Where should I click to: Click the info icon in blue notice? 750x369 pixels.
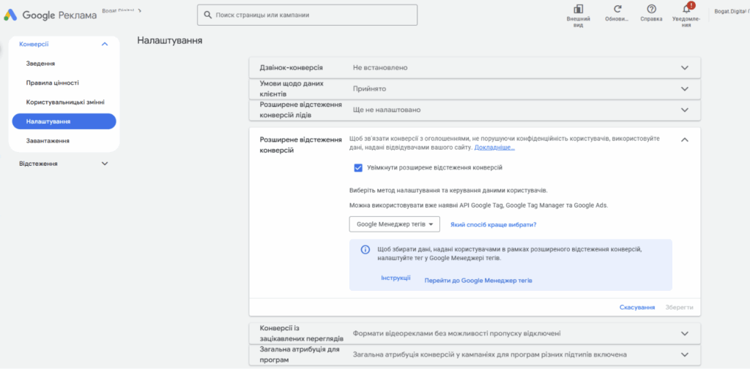[x=365, y=250]
